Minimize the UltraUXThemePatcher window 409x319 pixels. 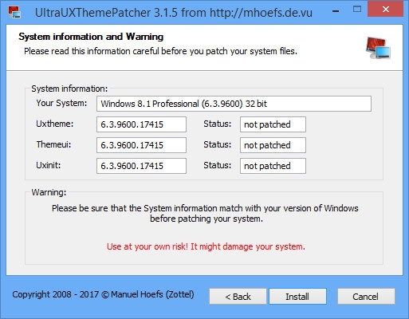coord(336,11)
